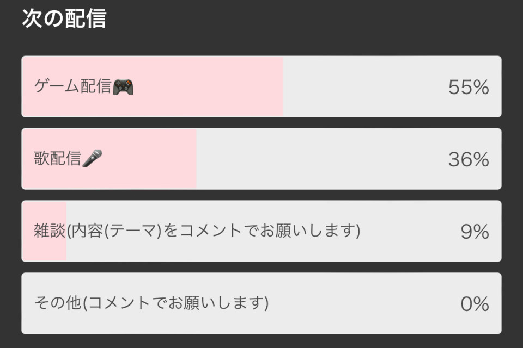Click the ゲーム配信 label text
Image resolution: width=523 pixels, height=348 pixels.
tap(72, 86)
